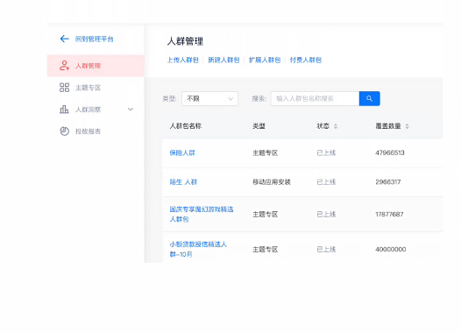Open the 国庆专享魔幻游戏精选人群包 entry
Screen dimensions: 461x333
pyautogui.click(x=202, y=215)
